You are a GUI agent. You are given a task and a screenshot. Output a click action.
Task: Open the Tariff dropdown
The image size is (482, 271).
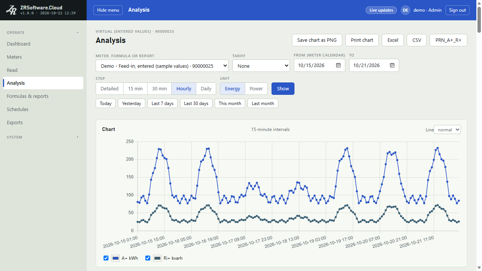(x=261, y=65)
